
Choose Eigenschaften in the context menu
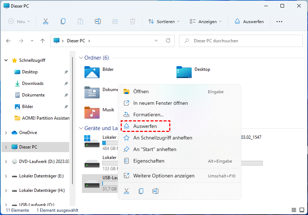pos(179,161)
